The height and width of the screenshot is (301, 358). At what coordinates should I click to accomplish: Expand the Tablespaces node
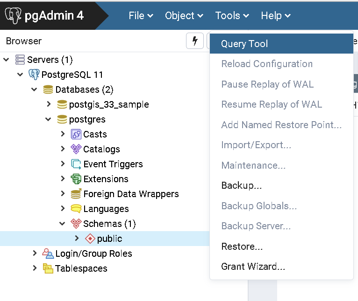(x=35, y=268)
